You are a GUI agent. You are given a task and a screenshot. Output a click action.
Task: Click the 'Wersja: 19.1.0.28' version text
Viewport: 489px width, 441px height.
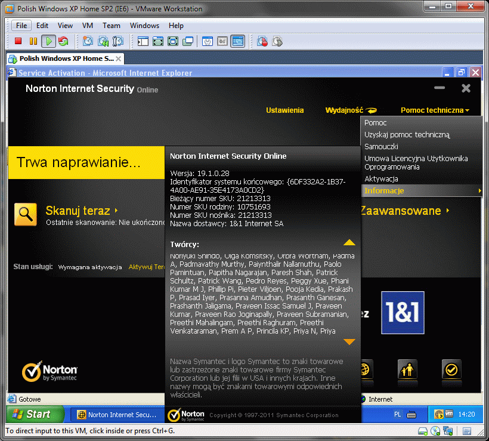(200, 173)
